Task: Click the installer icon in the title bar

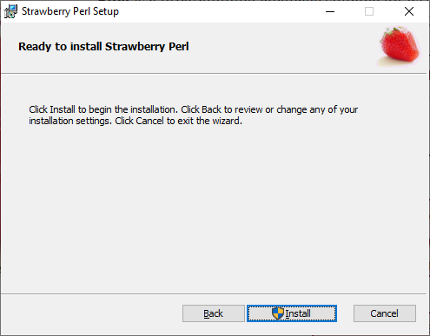Action: coord(10,11)
